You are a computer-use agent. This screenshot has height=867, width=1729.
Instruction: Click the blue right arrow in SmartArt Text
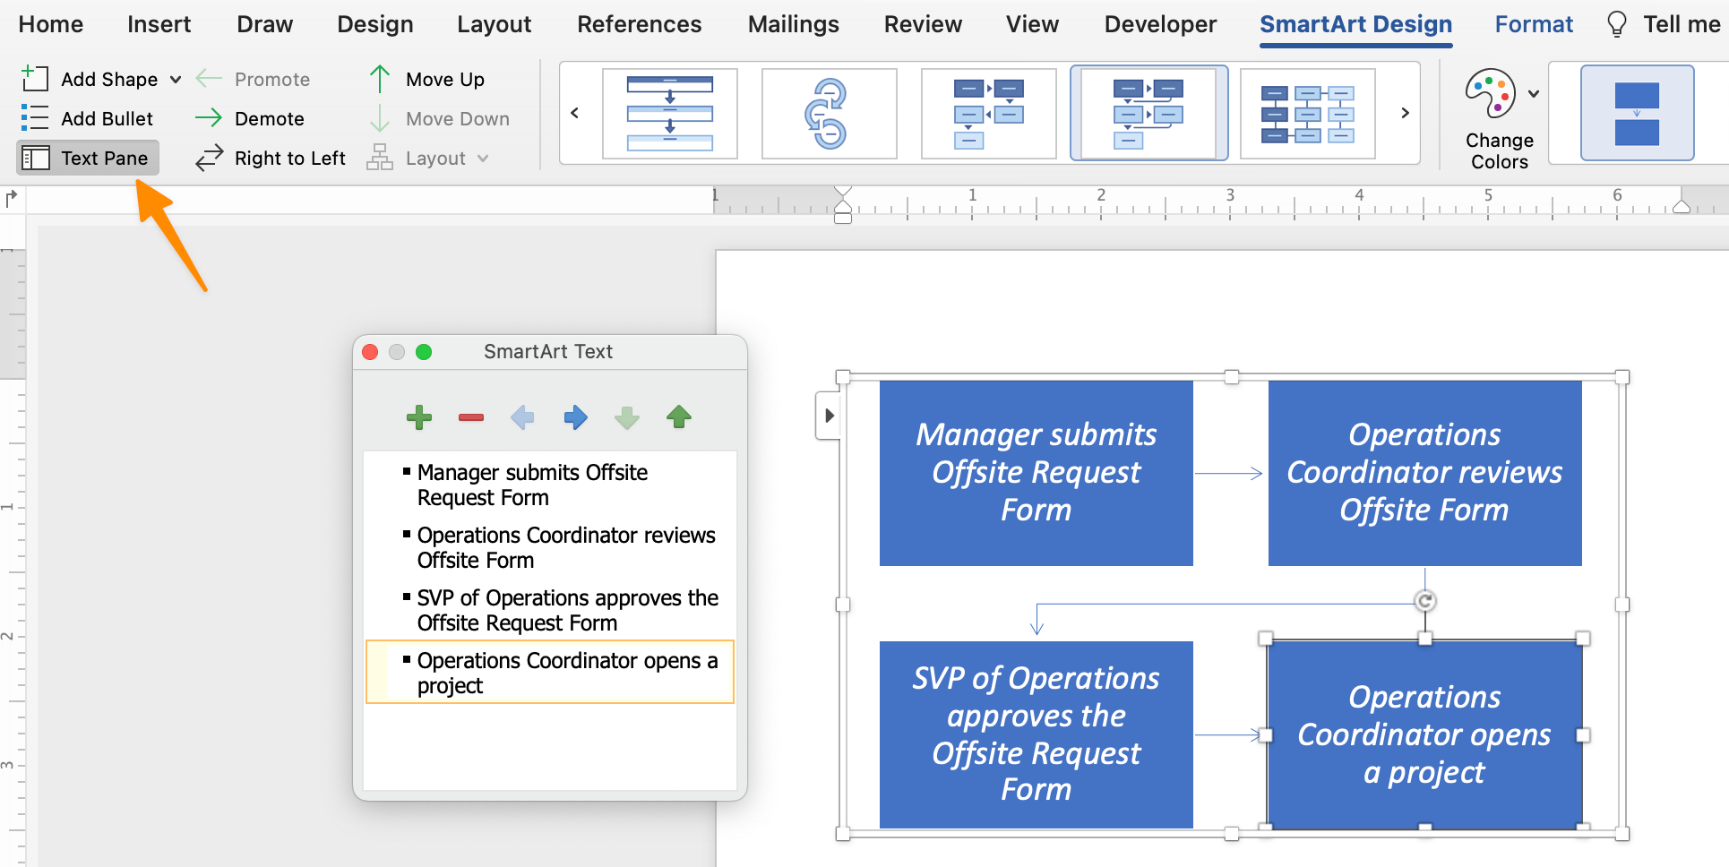[574, 416]
